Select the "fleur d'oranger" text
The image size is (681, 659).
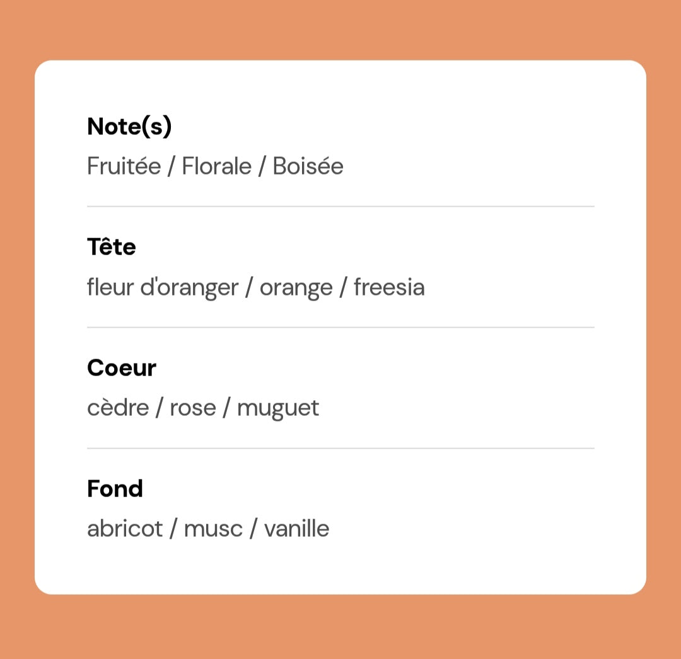click(163, 288)
